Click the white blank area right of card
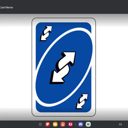This screenshot has width=128, height=128. point(112,67)
